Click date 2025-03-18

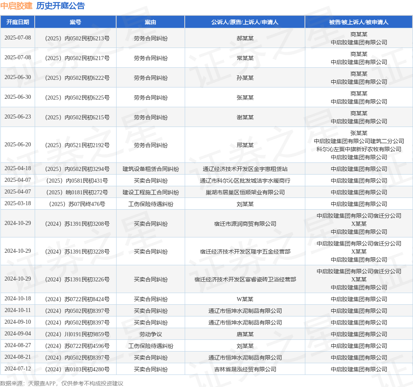(18, 204)
